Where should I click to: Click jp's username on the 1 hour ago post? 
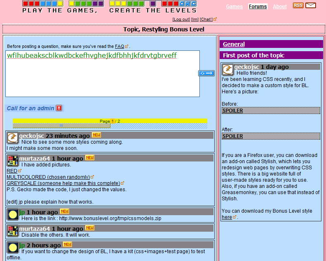(22, 212)
